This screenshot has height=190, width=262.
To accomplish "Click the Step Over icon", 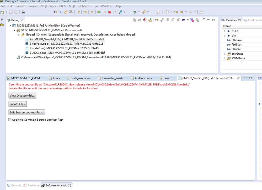I will [x=85, y=12].
